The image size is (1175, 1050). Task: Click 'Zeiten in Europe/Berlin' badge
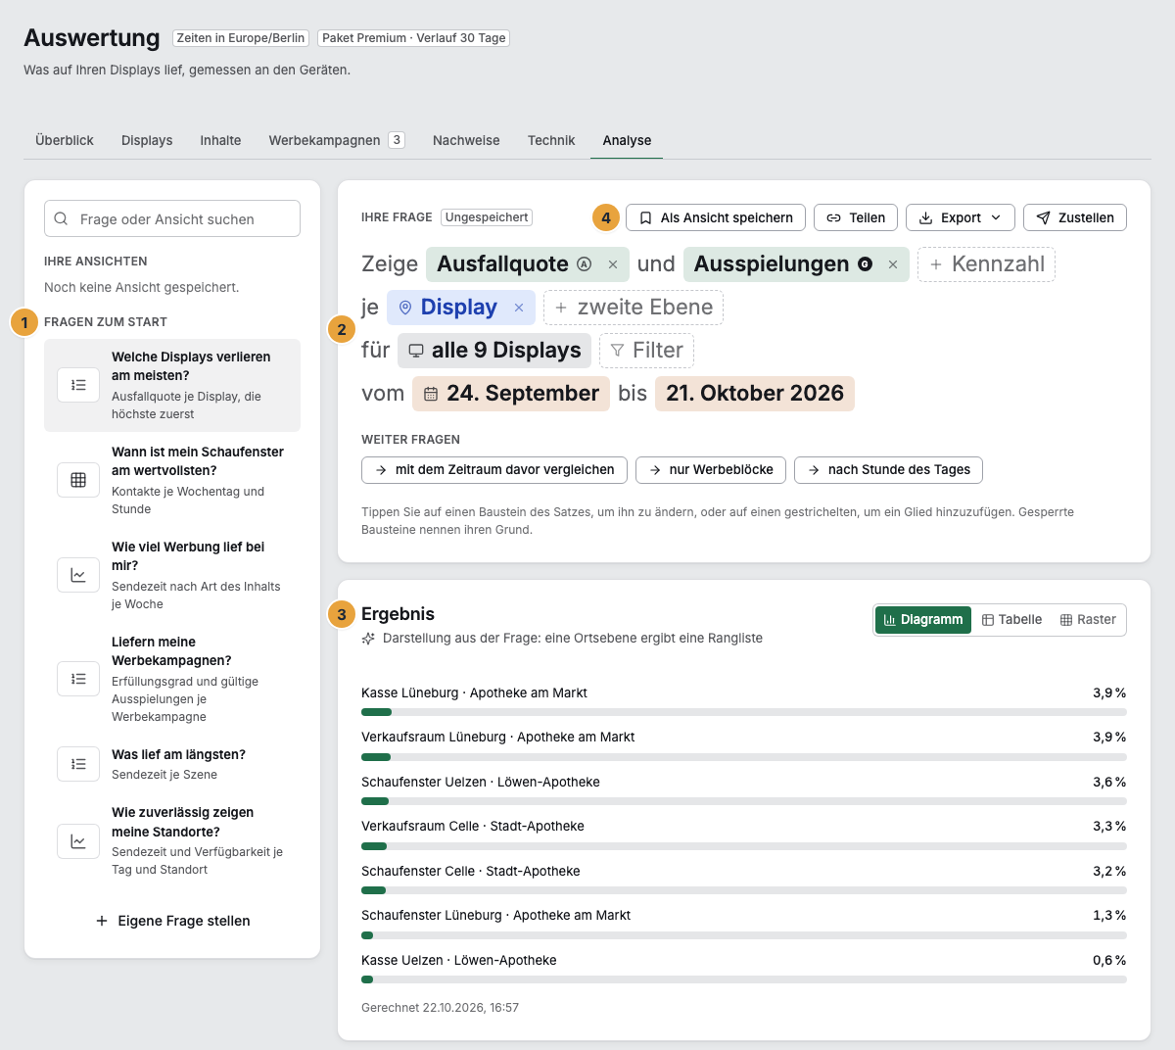pos(241,38)
